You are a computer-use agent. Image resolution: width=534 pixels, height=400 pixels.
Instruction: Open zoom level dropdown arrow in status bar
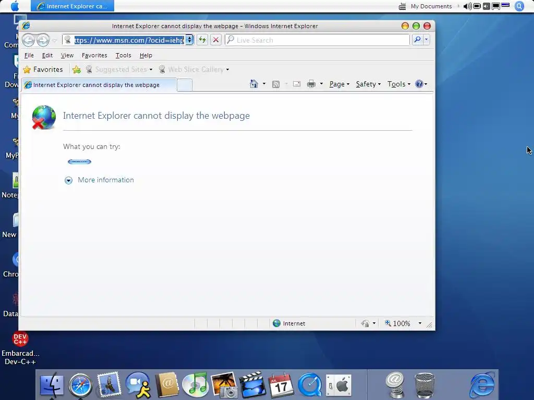[x=420, y=323]
